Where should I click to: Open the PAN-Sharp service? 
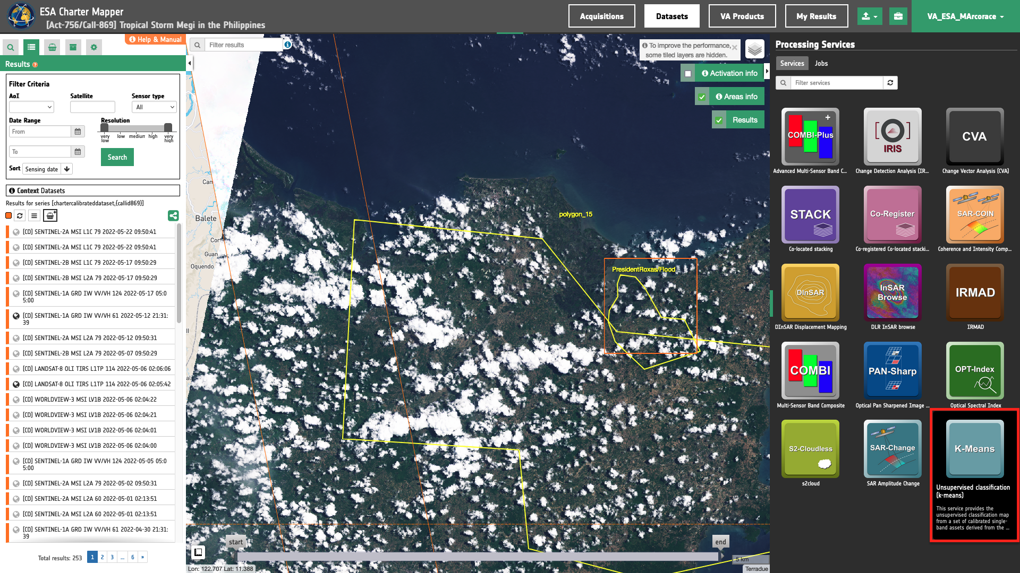tap(892, 370)
